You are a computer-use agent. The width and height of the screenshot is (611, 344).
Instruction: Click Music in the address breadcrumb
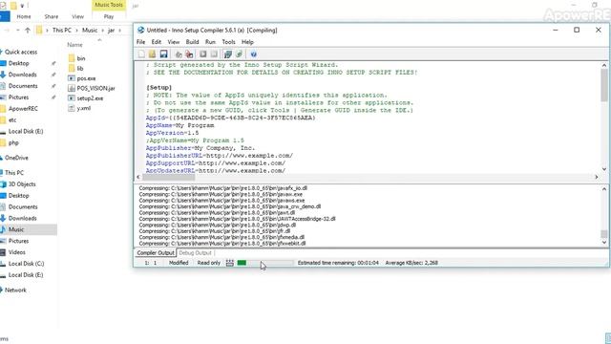[90, 30]
